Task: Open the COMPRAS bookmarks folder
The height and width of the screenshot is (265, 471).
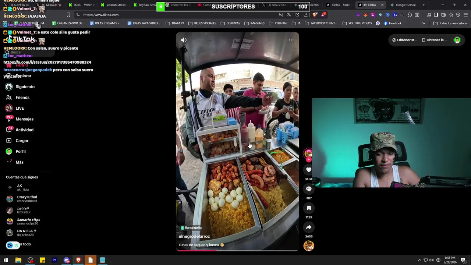Action: (x=230, y=23)
